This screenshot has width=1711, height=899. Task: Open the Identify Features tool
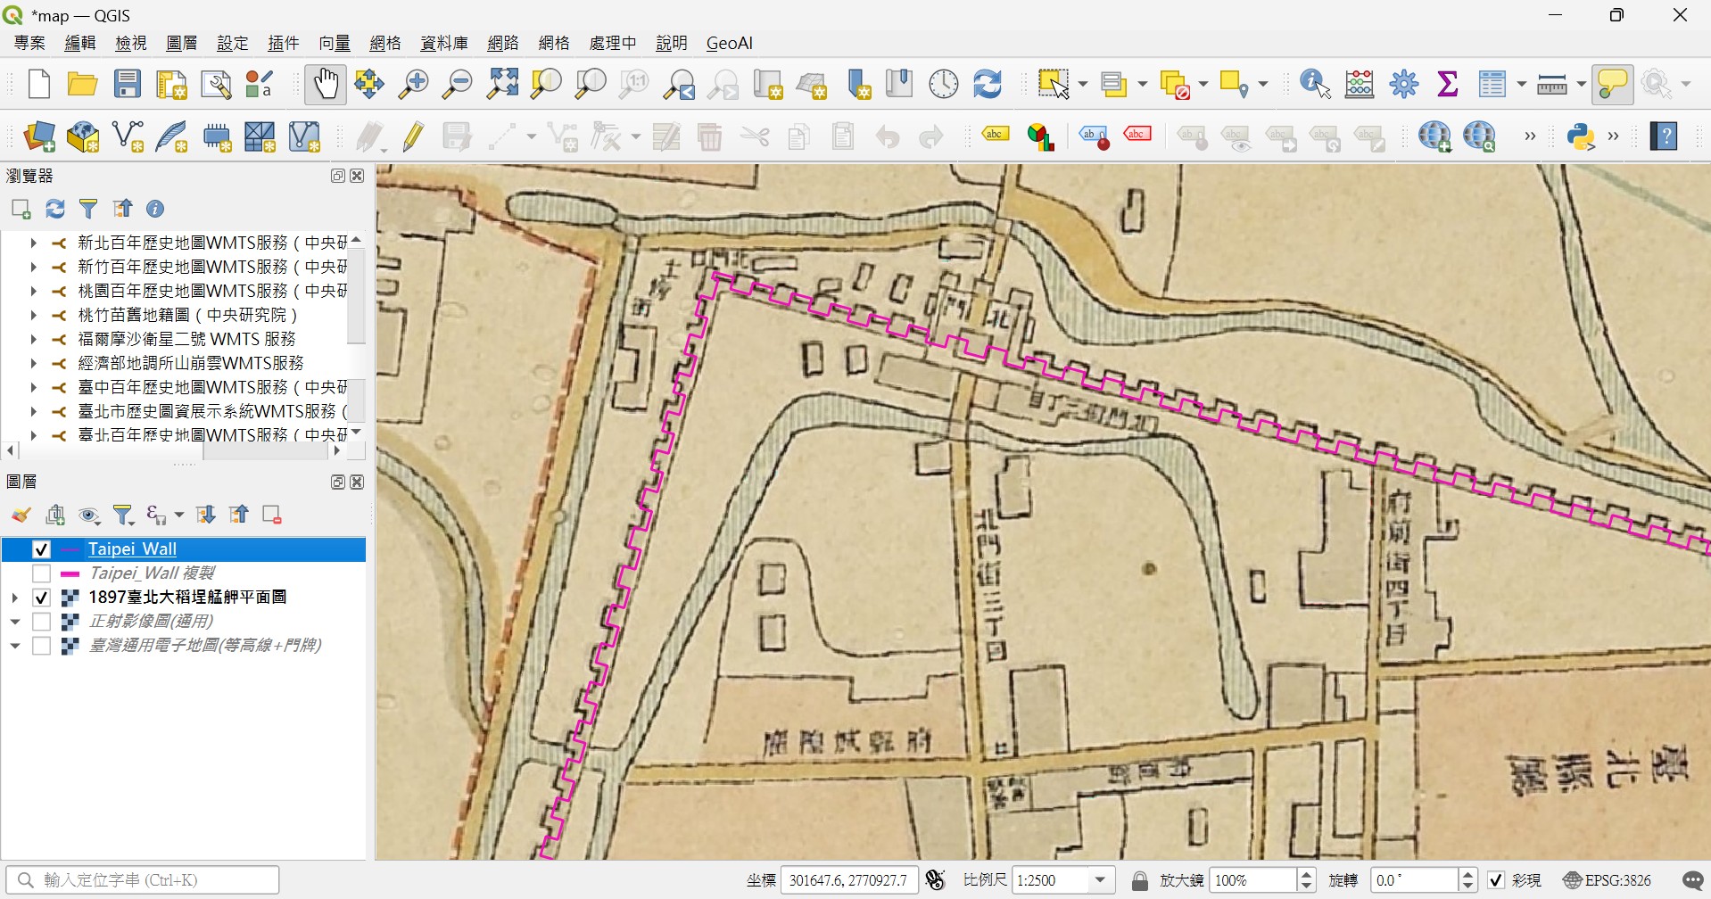click(1315, 85)
